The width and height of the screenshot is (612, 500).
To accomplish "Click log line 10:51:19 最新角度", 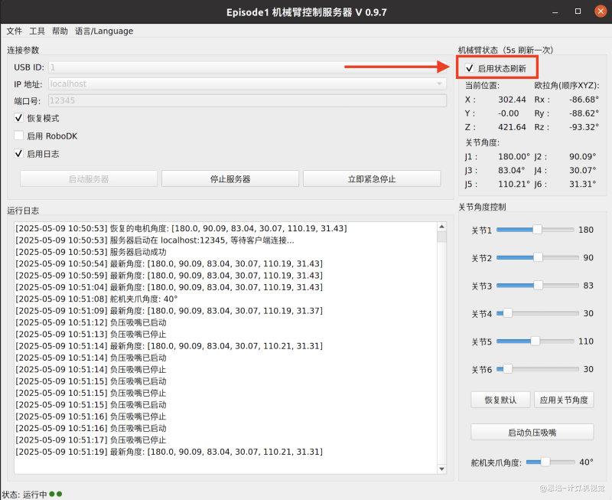I will [169, 452].
